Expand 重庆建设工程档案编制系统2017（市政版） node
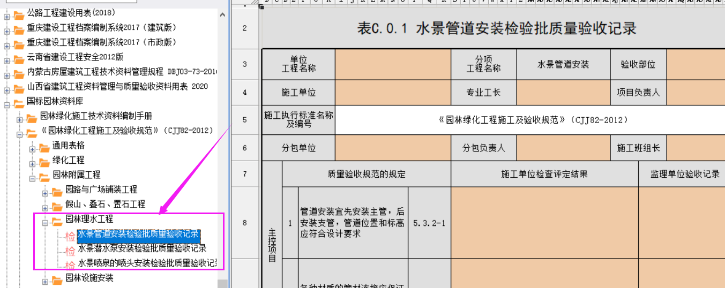Viewport: 725px width, 288px height. (7, 46)
